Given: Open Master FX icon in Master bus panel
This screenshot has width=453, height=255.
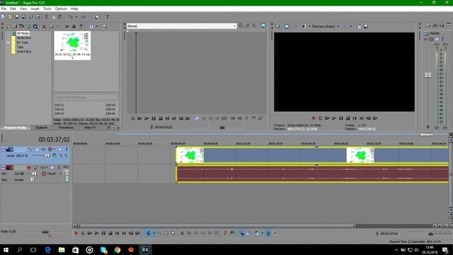Looking at the screenshot, I should tap(426, 39).
